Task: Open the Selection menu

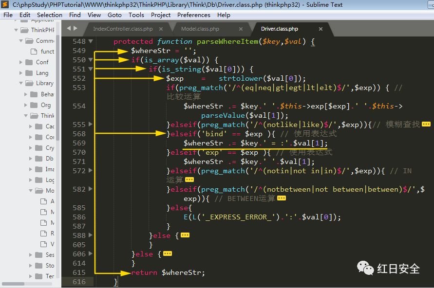Action: (x=50, y=15)
